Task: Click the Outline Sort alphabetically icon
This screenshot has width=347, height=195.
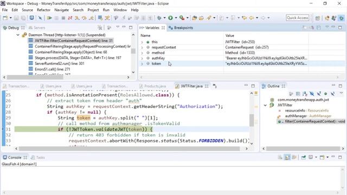Action: point(305,94)
